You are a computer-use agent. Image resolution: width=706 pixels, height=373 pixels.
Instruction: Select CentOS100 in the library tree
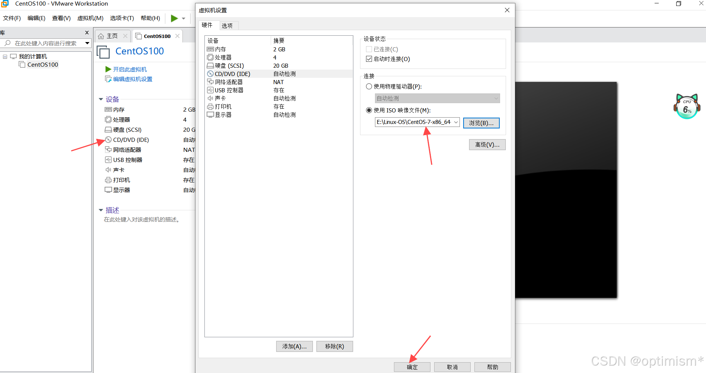(43, 64)
